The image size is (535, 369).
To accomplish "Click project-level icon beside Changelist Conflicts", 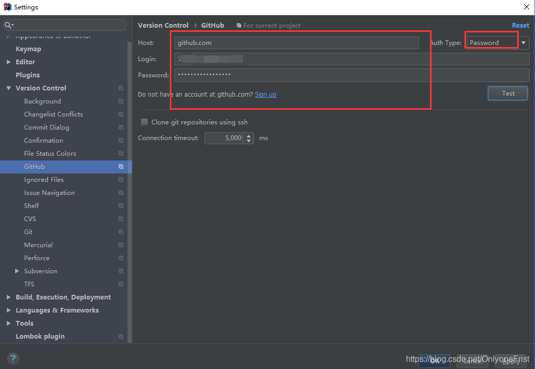I will pyautogui.click(x=121, y=114).
